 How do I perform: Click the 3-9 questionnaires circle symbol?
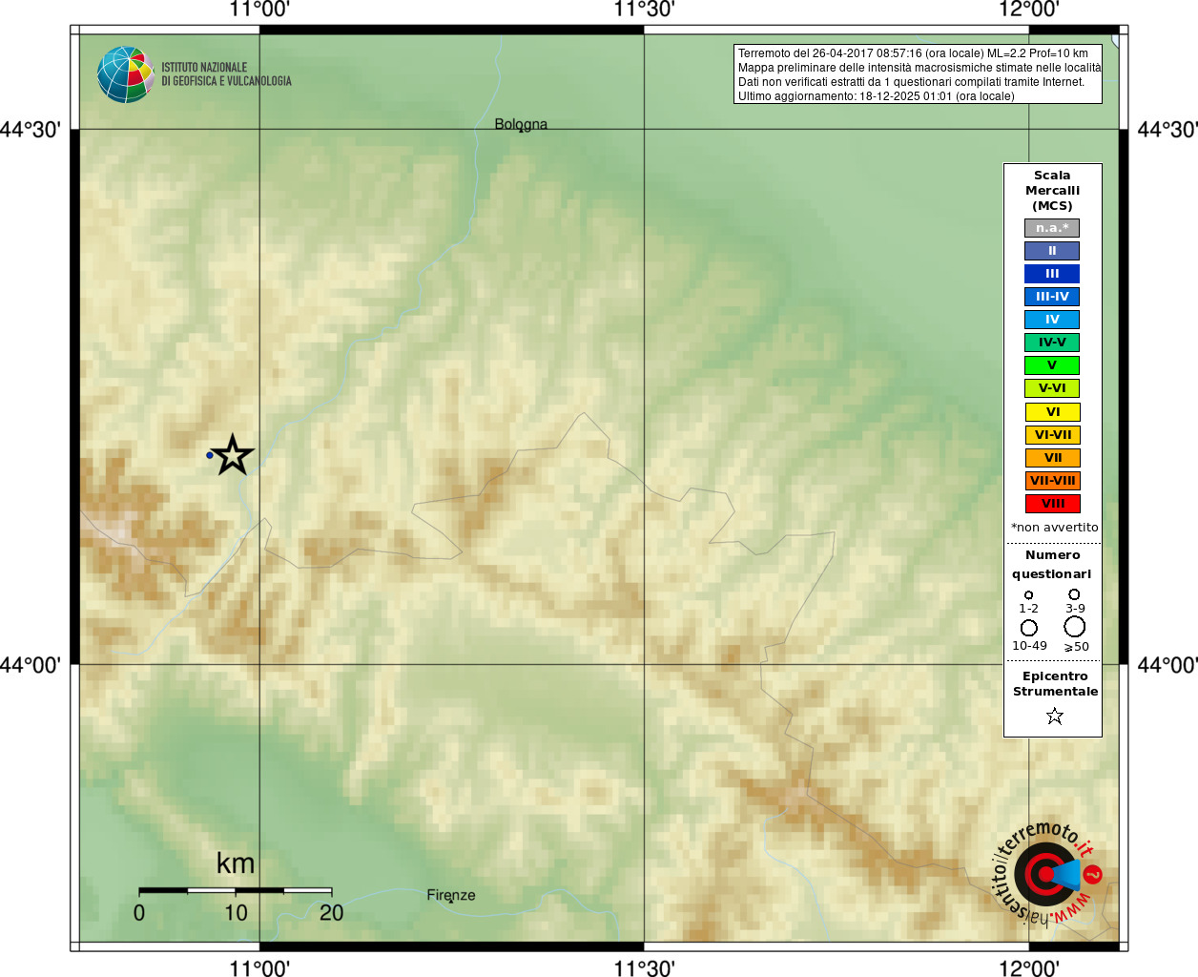coord(1074,594)
